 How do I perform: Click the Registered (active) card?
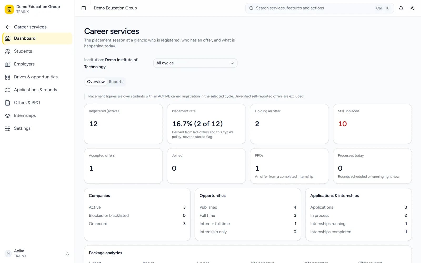(123, 124)
